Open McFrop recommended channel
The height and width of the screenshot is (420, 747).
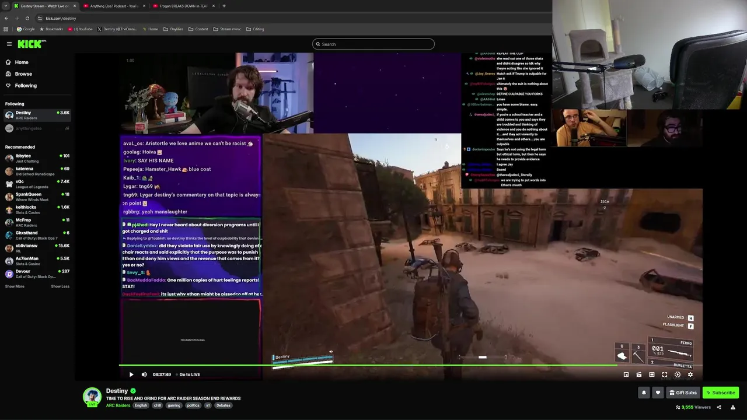point(37,222)
